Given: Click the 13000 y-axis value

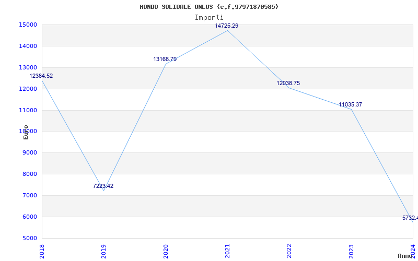Looking at the screenshot, I should [x=28, y=67].
